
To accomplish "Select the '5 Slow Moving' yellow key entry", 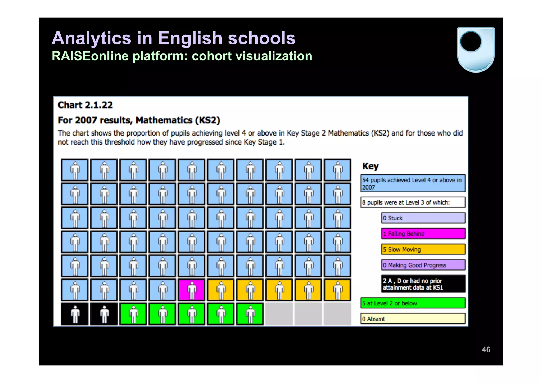I will (423, 249).
